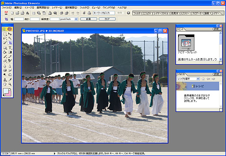Click the 検索 search button

coord(120,13)
